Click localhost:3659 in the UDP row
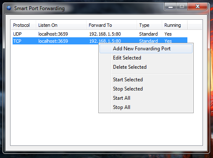 click(x=53, y=34)
